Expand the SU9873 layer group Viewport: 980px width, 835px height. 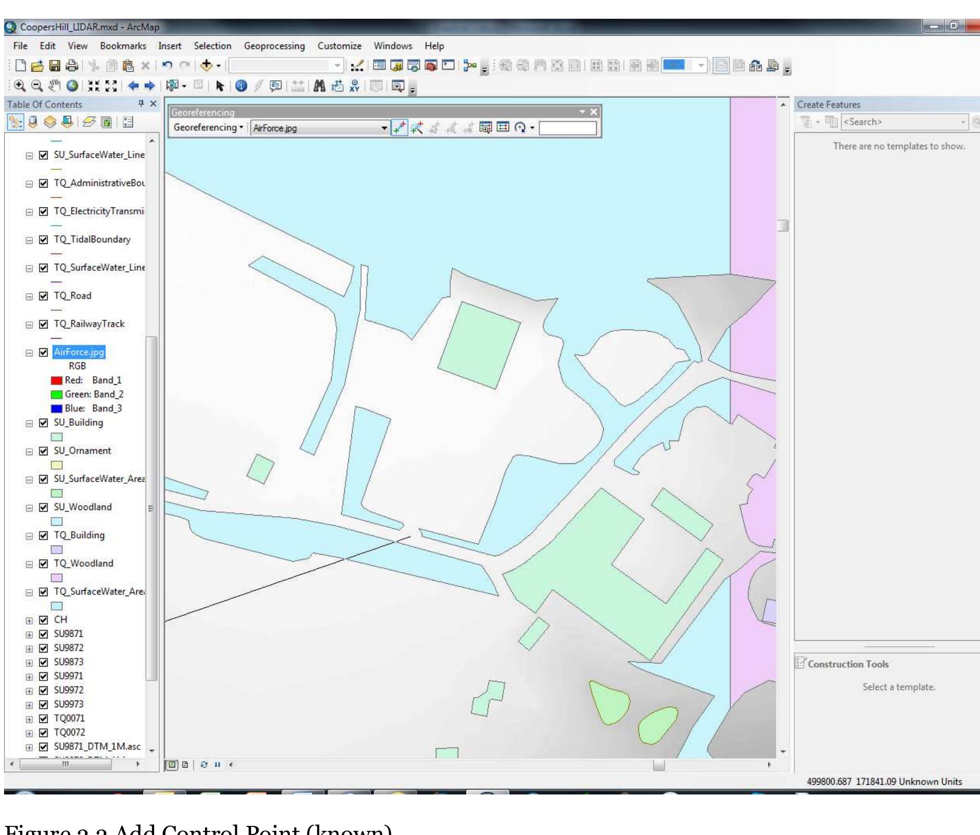click(x=29, y=663)
